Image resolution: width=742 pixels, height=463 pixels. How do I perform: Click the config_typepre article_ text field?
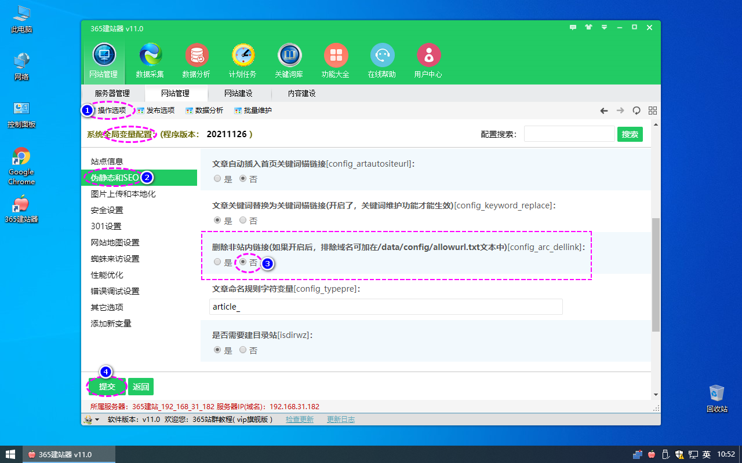pyautogui.click(x=386, y=307)
